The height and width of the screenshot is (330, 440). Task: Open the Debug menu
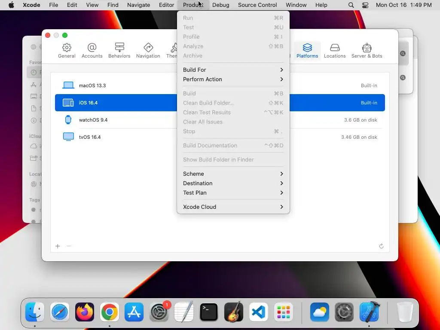pyautogui.click(x=220, y=5)
